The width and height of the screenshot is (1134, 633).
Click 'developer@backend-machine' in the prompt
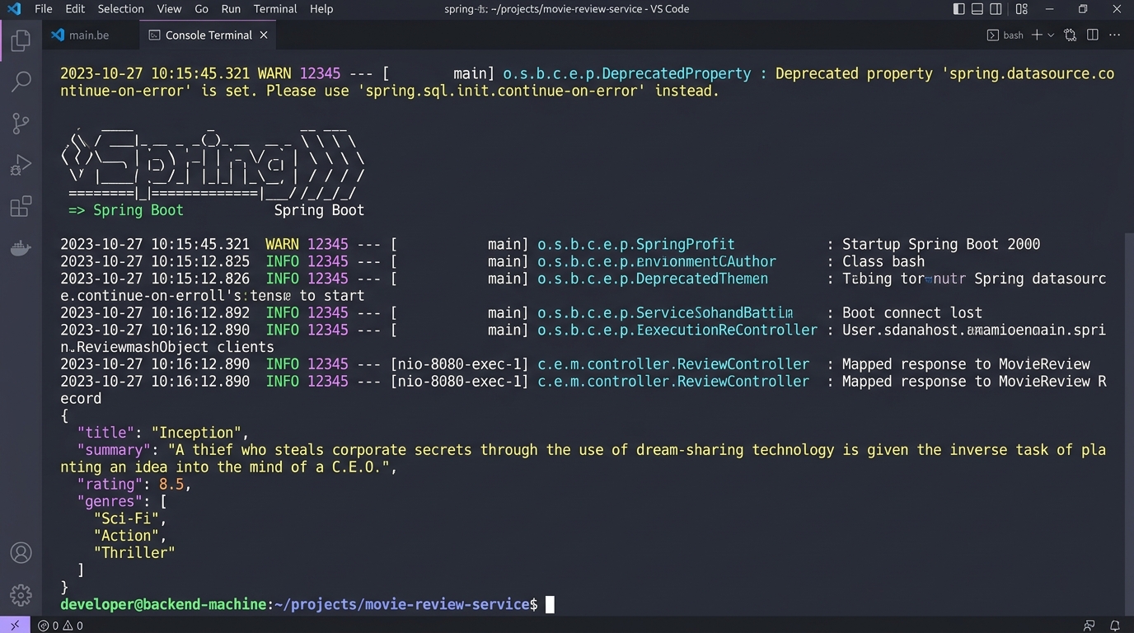coord(163,604)
